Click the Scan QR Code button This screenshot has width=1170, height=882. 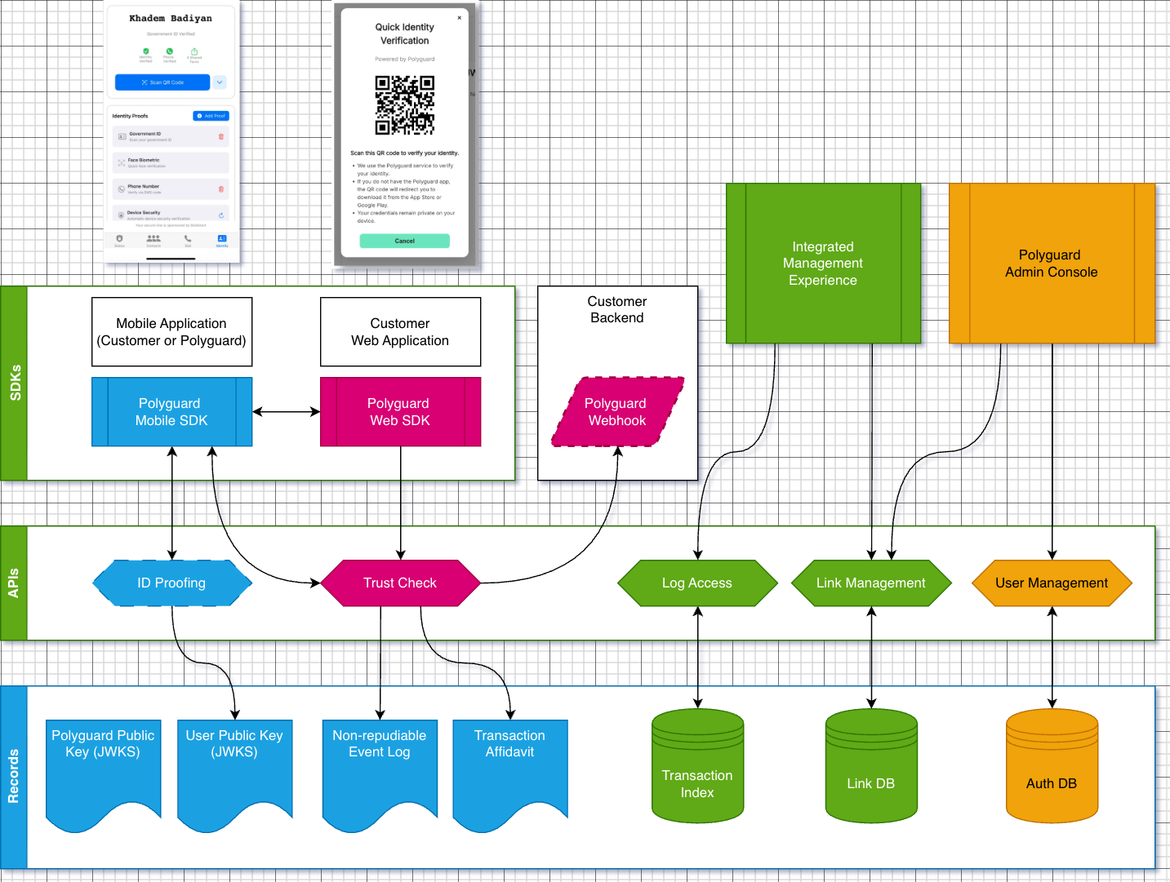[162, 82]
